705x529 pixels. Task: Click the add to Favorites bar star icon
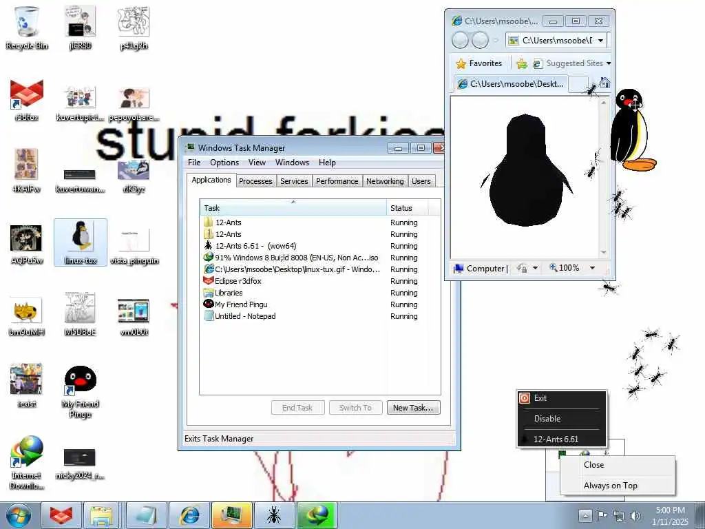pos(522,63)
